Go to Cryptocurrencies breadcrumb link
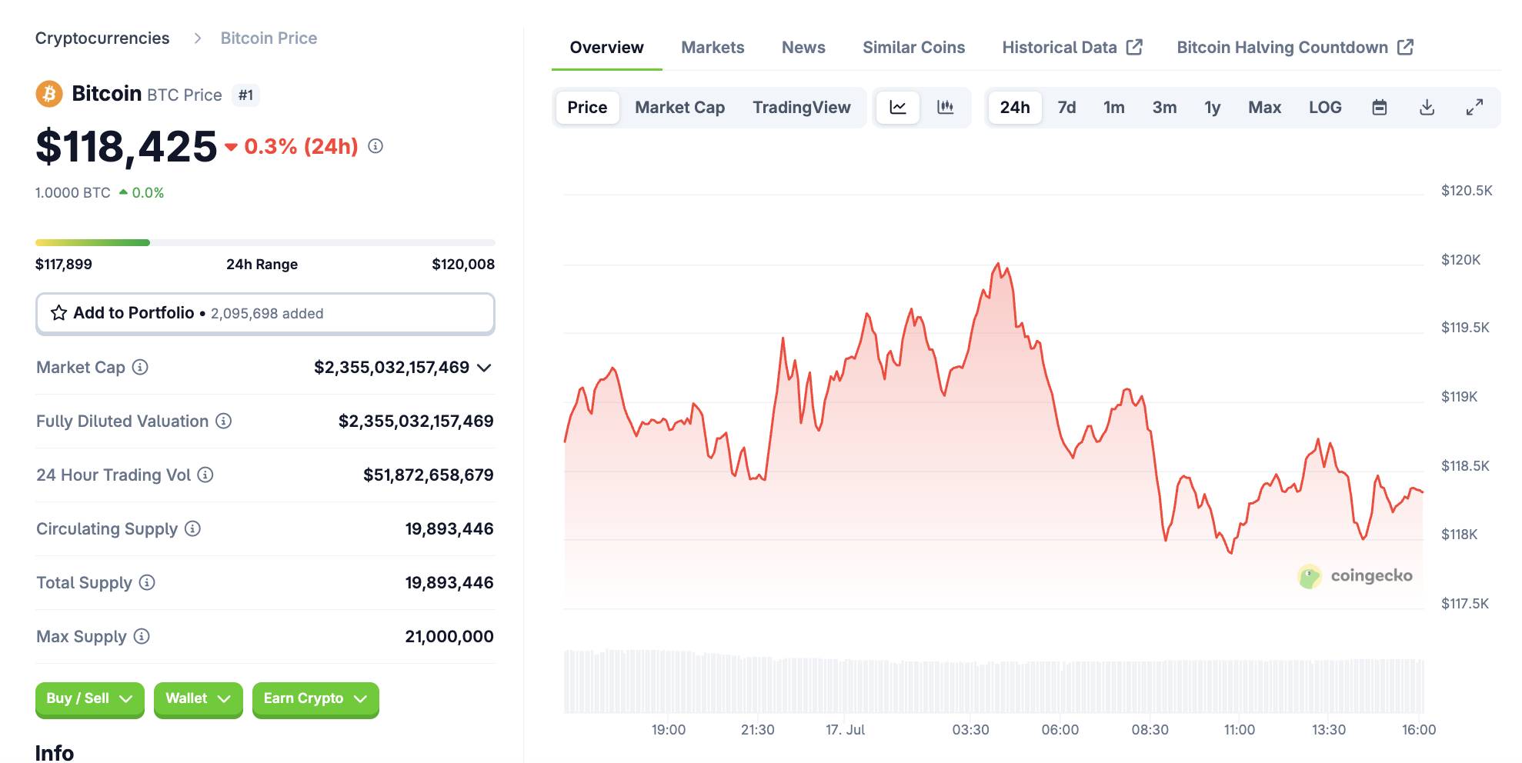The image size is (1522, 763). click(102, 38)
